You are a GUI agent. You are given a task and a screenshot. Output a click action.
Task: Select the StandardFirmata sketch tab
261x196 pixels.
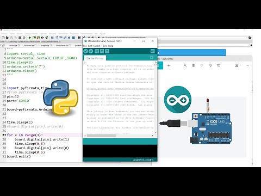[x=95, y=58]
